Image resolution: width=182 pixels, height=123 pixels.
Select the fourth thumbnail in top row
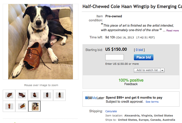pyautogui.click(x=47, y=95)
